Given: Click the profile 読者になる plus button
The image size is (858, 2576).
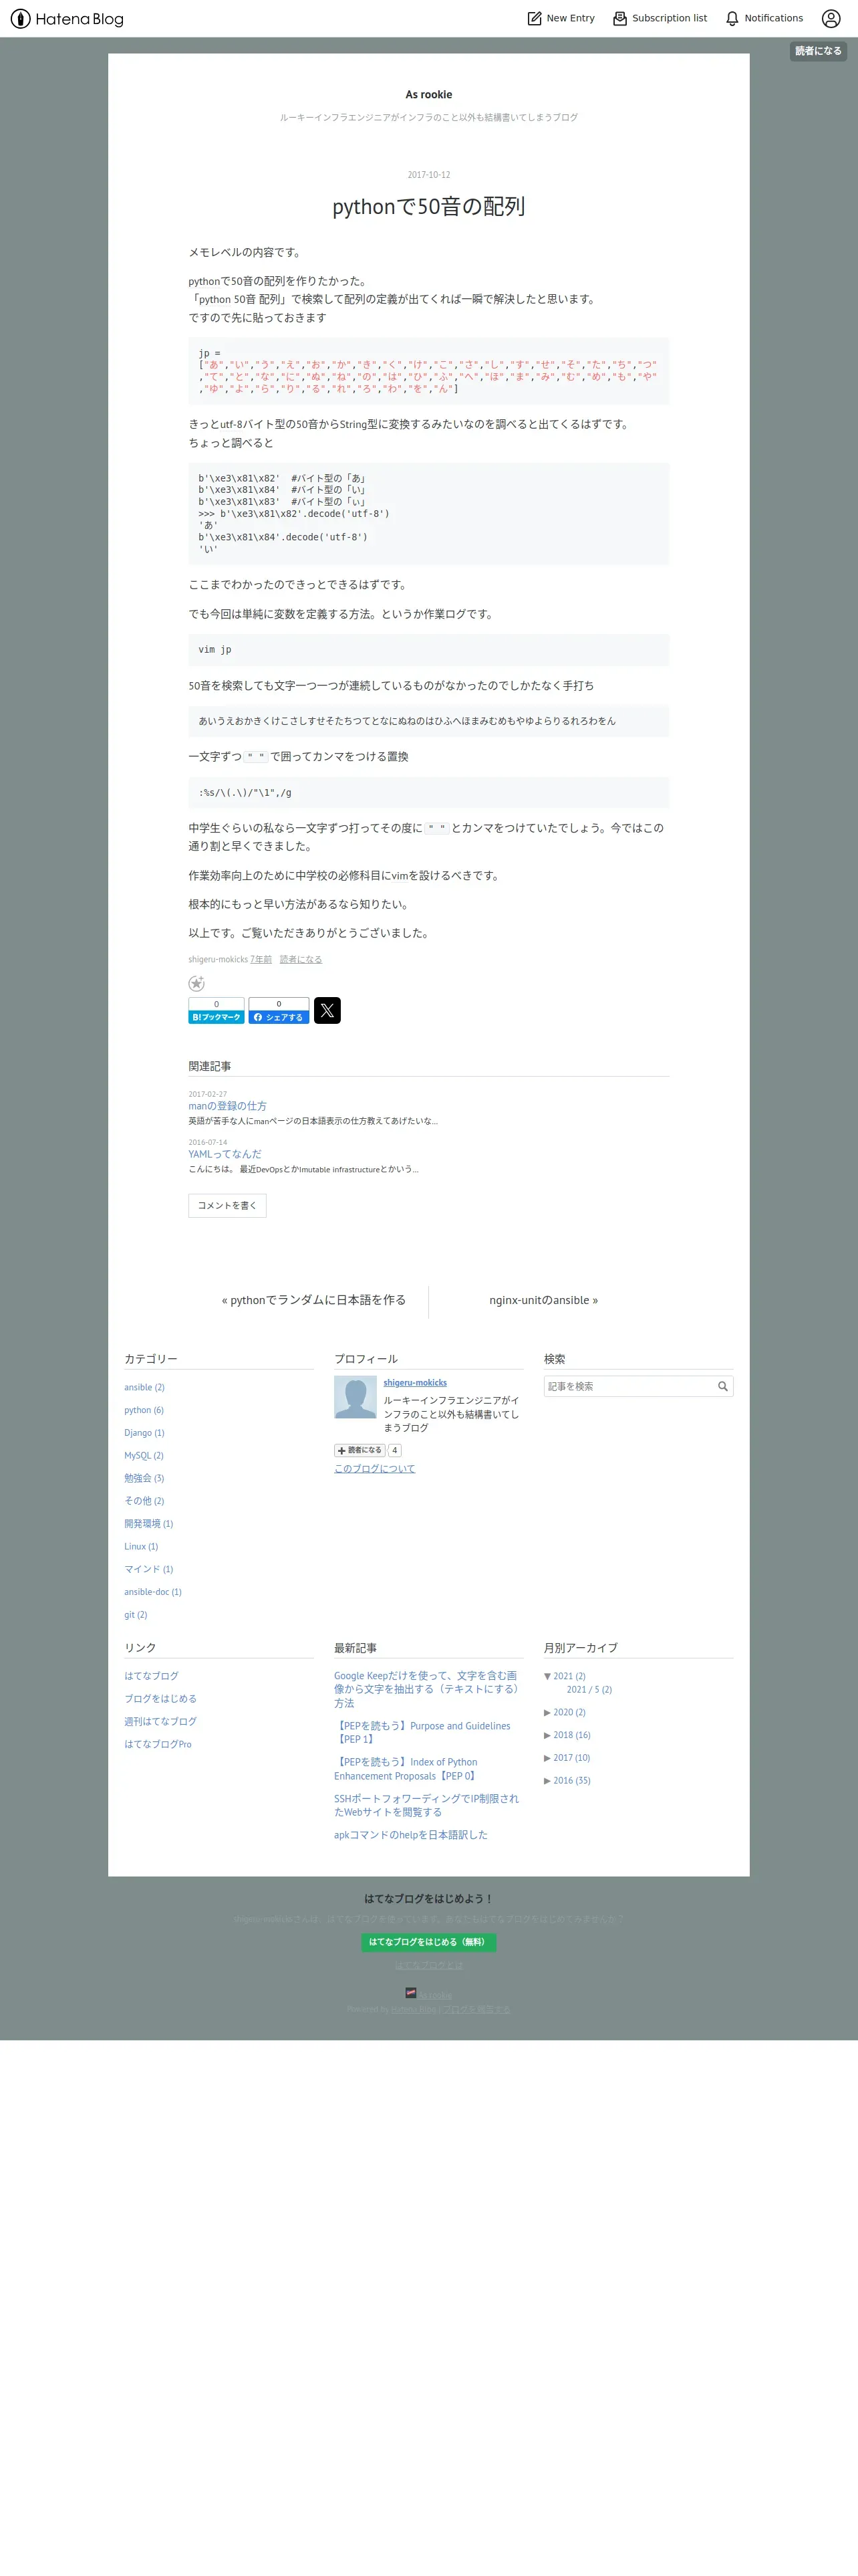Looking at the screenshot, I should [x=360, y=1450].
